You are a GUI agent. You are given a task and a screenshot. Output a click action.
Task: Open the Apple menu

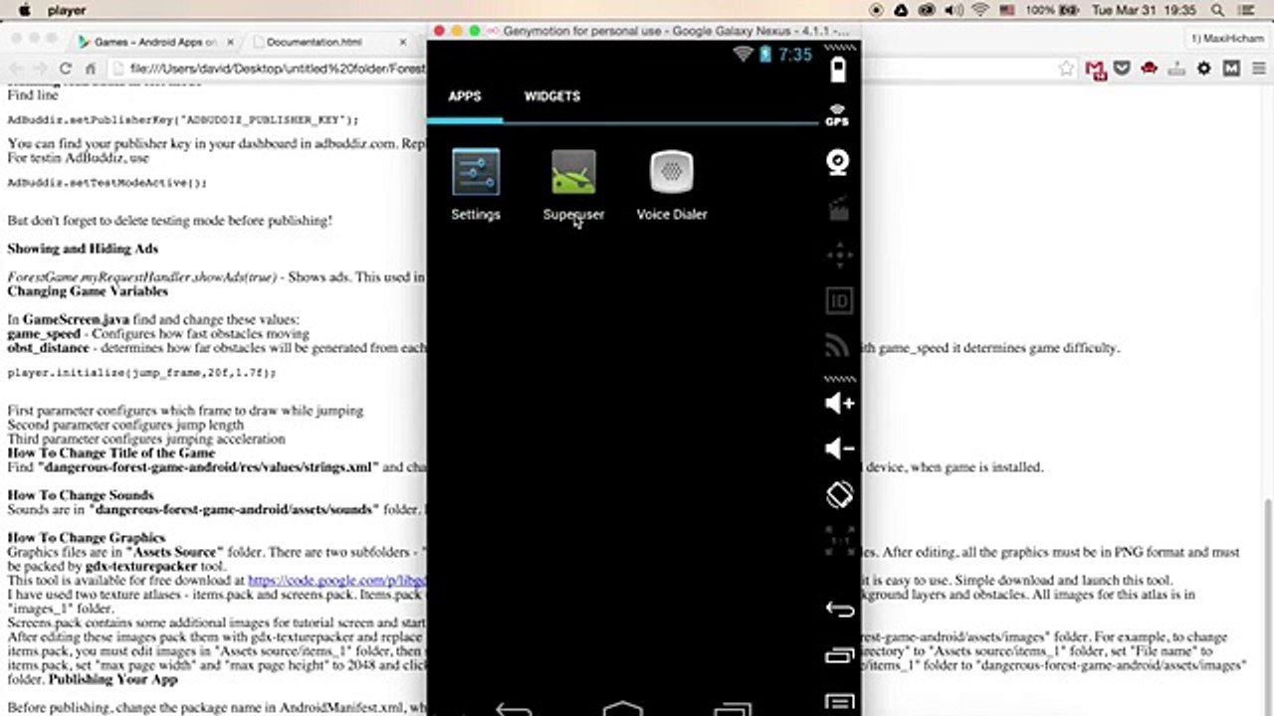click(x=24, y=10)
